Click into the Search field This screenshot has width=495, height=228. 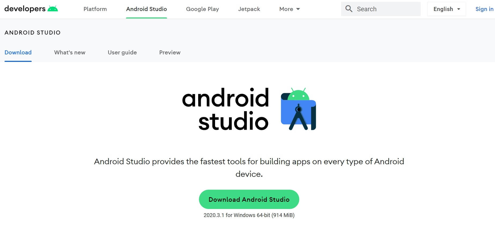[381, 9]
